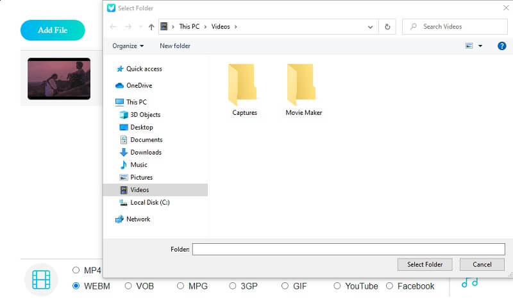Click This PC in the address breadcrumb
The image size is (513, 299).
pyautogui.click(x=189, y=26)
